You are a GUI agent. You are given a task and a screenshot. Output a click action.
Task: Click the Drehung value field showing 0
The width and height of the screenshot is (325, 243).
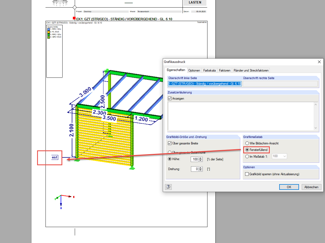(195, 169)
